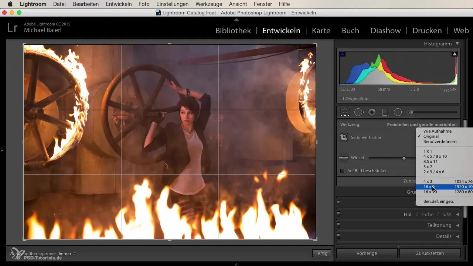Open the Einstellungen menu

[172, 4]
